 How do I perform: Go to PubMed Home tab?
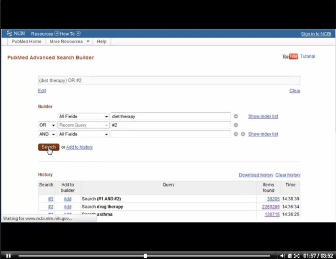(26, 41)
